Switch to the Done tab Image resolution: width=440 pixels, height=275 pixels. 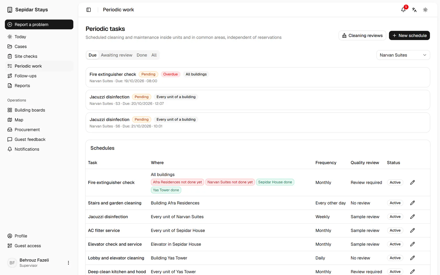[x=142, y=55]
